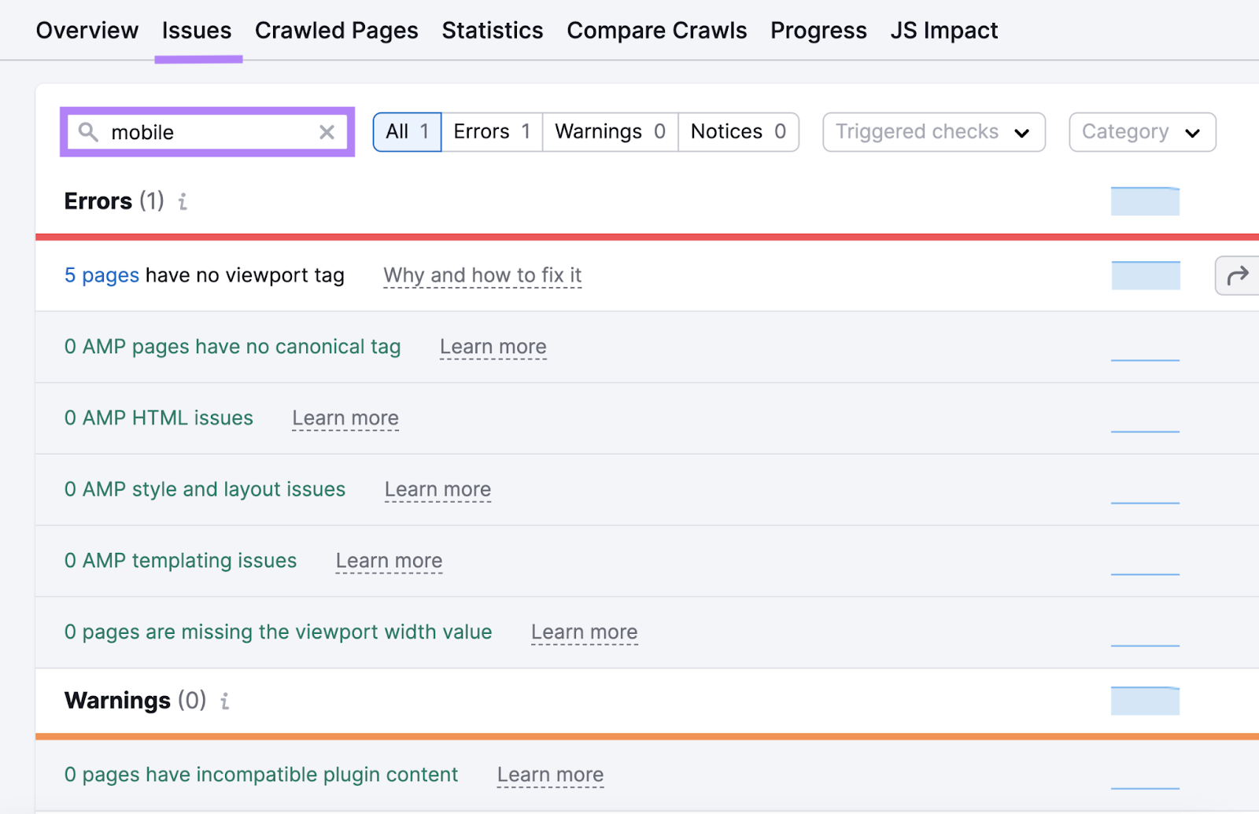The width and height of the screenshot is (1259, 814).
Task: Click Learn more for AMP canonical tag issue
Action: click(493, 347)
